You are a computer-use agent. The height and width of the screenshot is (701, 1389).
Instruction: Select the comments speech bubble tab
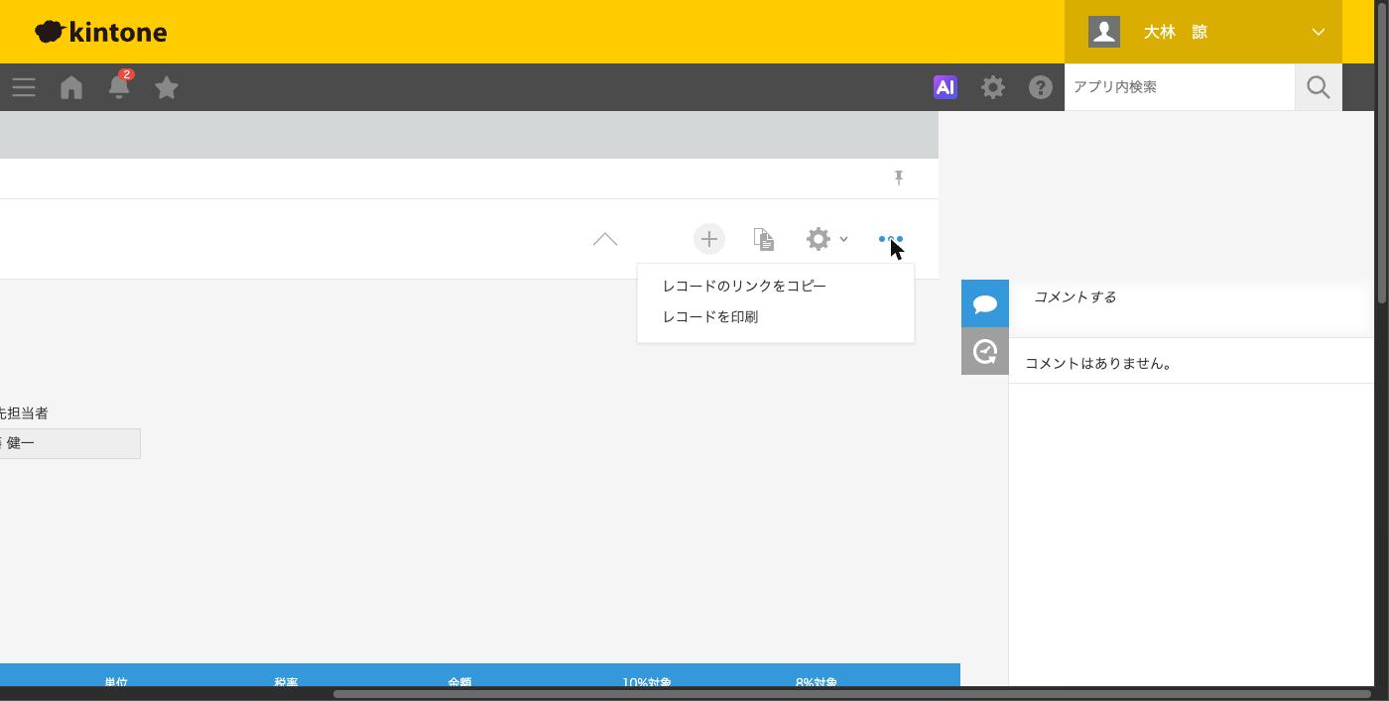985,303
